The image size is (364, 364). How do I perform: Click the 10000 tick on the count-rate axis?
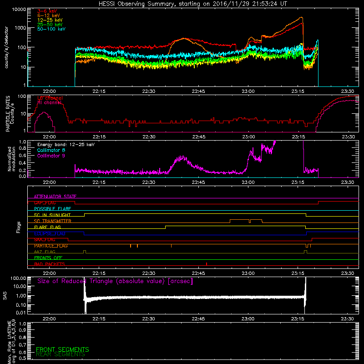[x=19, y=10]
